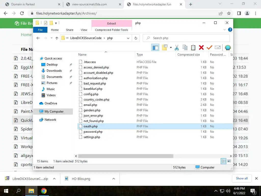Open the Extract tab

[x=112, y=23]
